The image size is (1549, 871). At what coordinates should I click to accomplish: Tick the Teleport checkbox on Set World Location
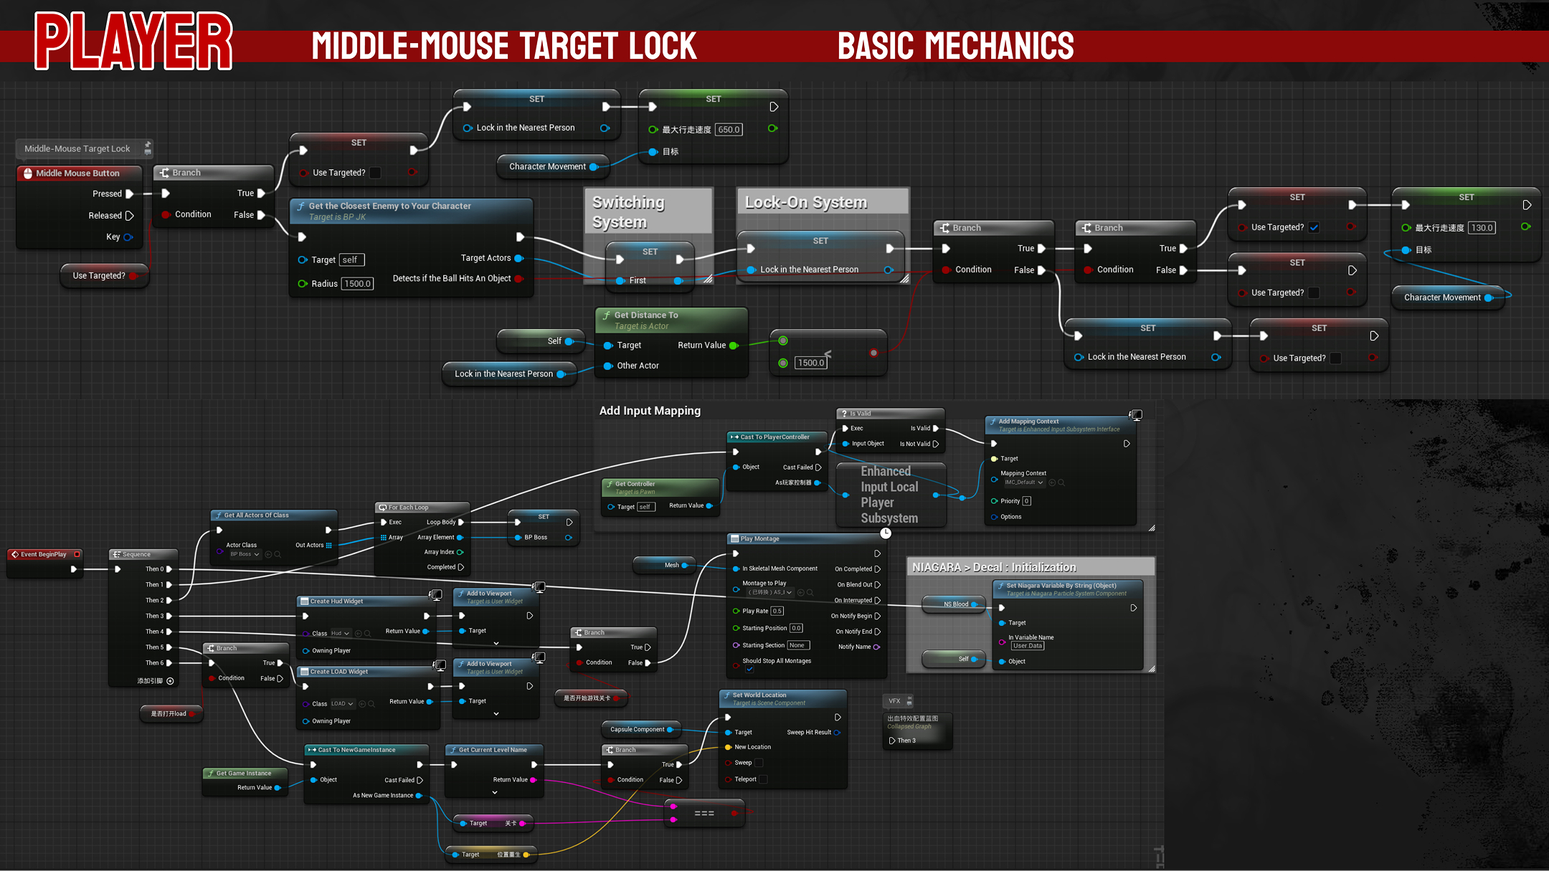point(763,779)
